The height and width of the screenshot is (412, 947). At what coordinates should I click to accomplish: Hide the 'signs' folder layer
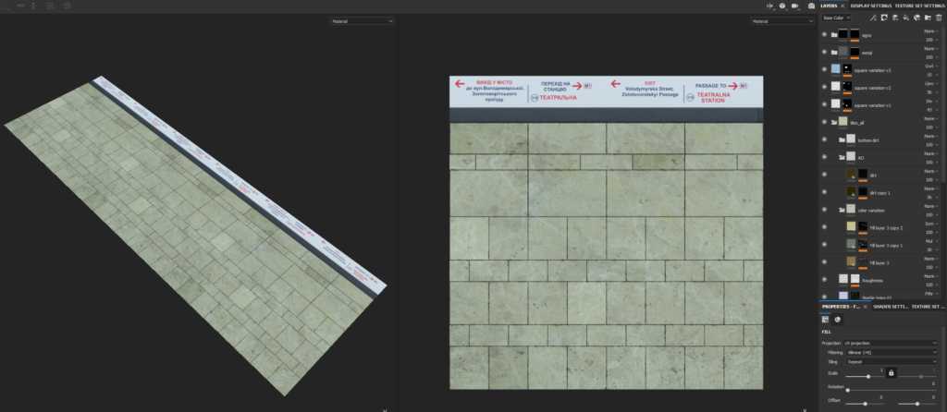pyautogui.click(x=824, y=35)
